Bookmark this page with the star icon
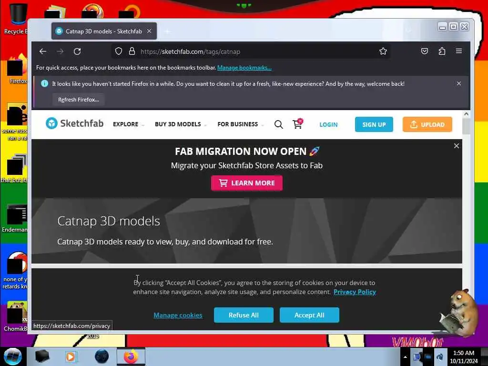The width and height of the screenshot is (488, 366). tap(383, 51)
